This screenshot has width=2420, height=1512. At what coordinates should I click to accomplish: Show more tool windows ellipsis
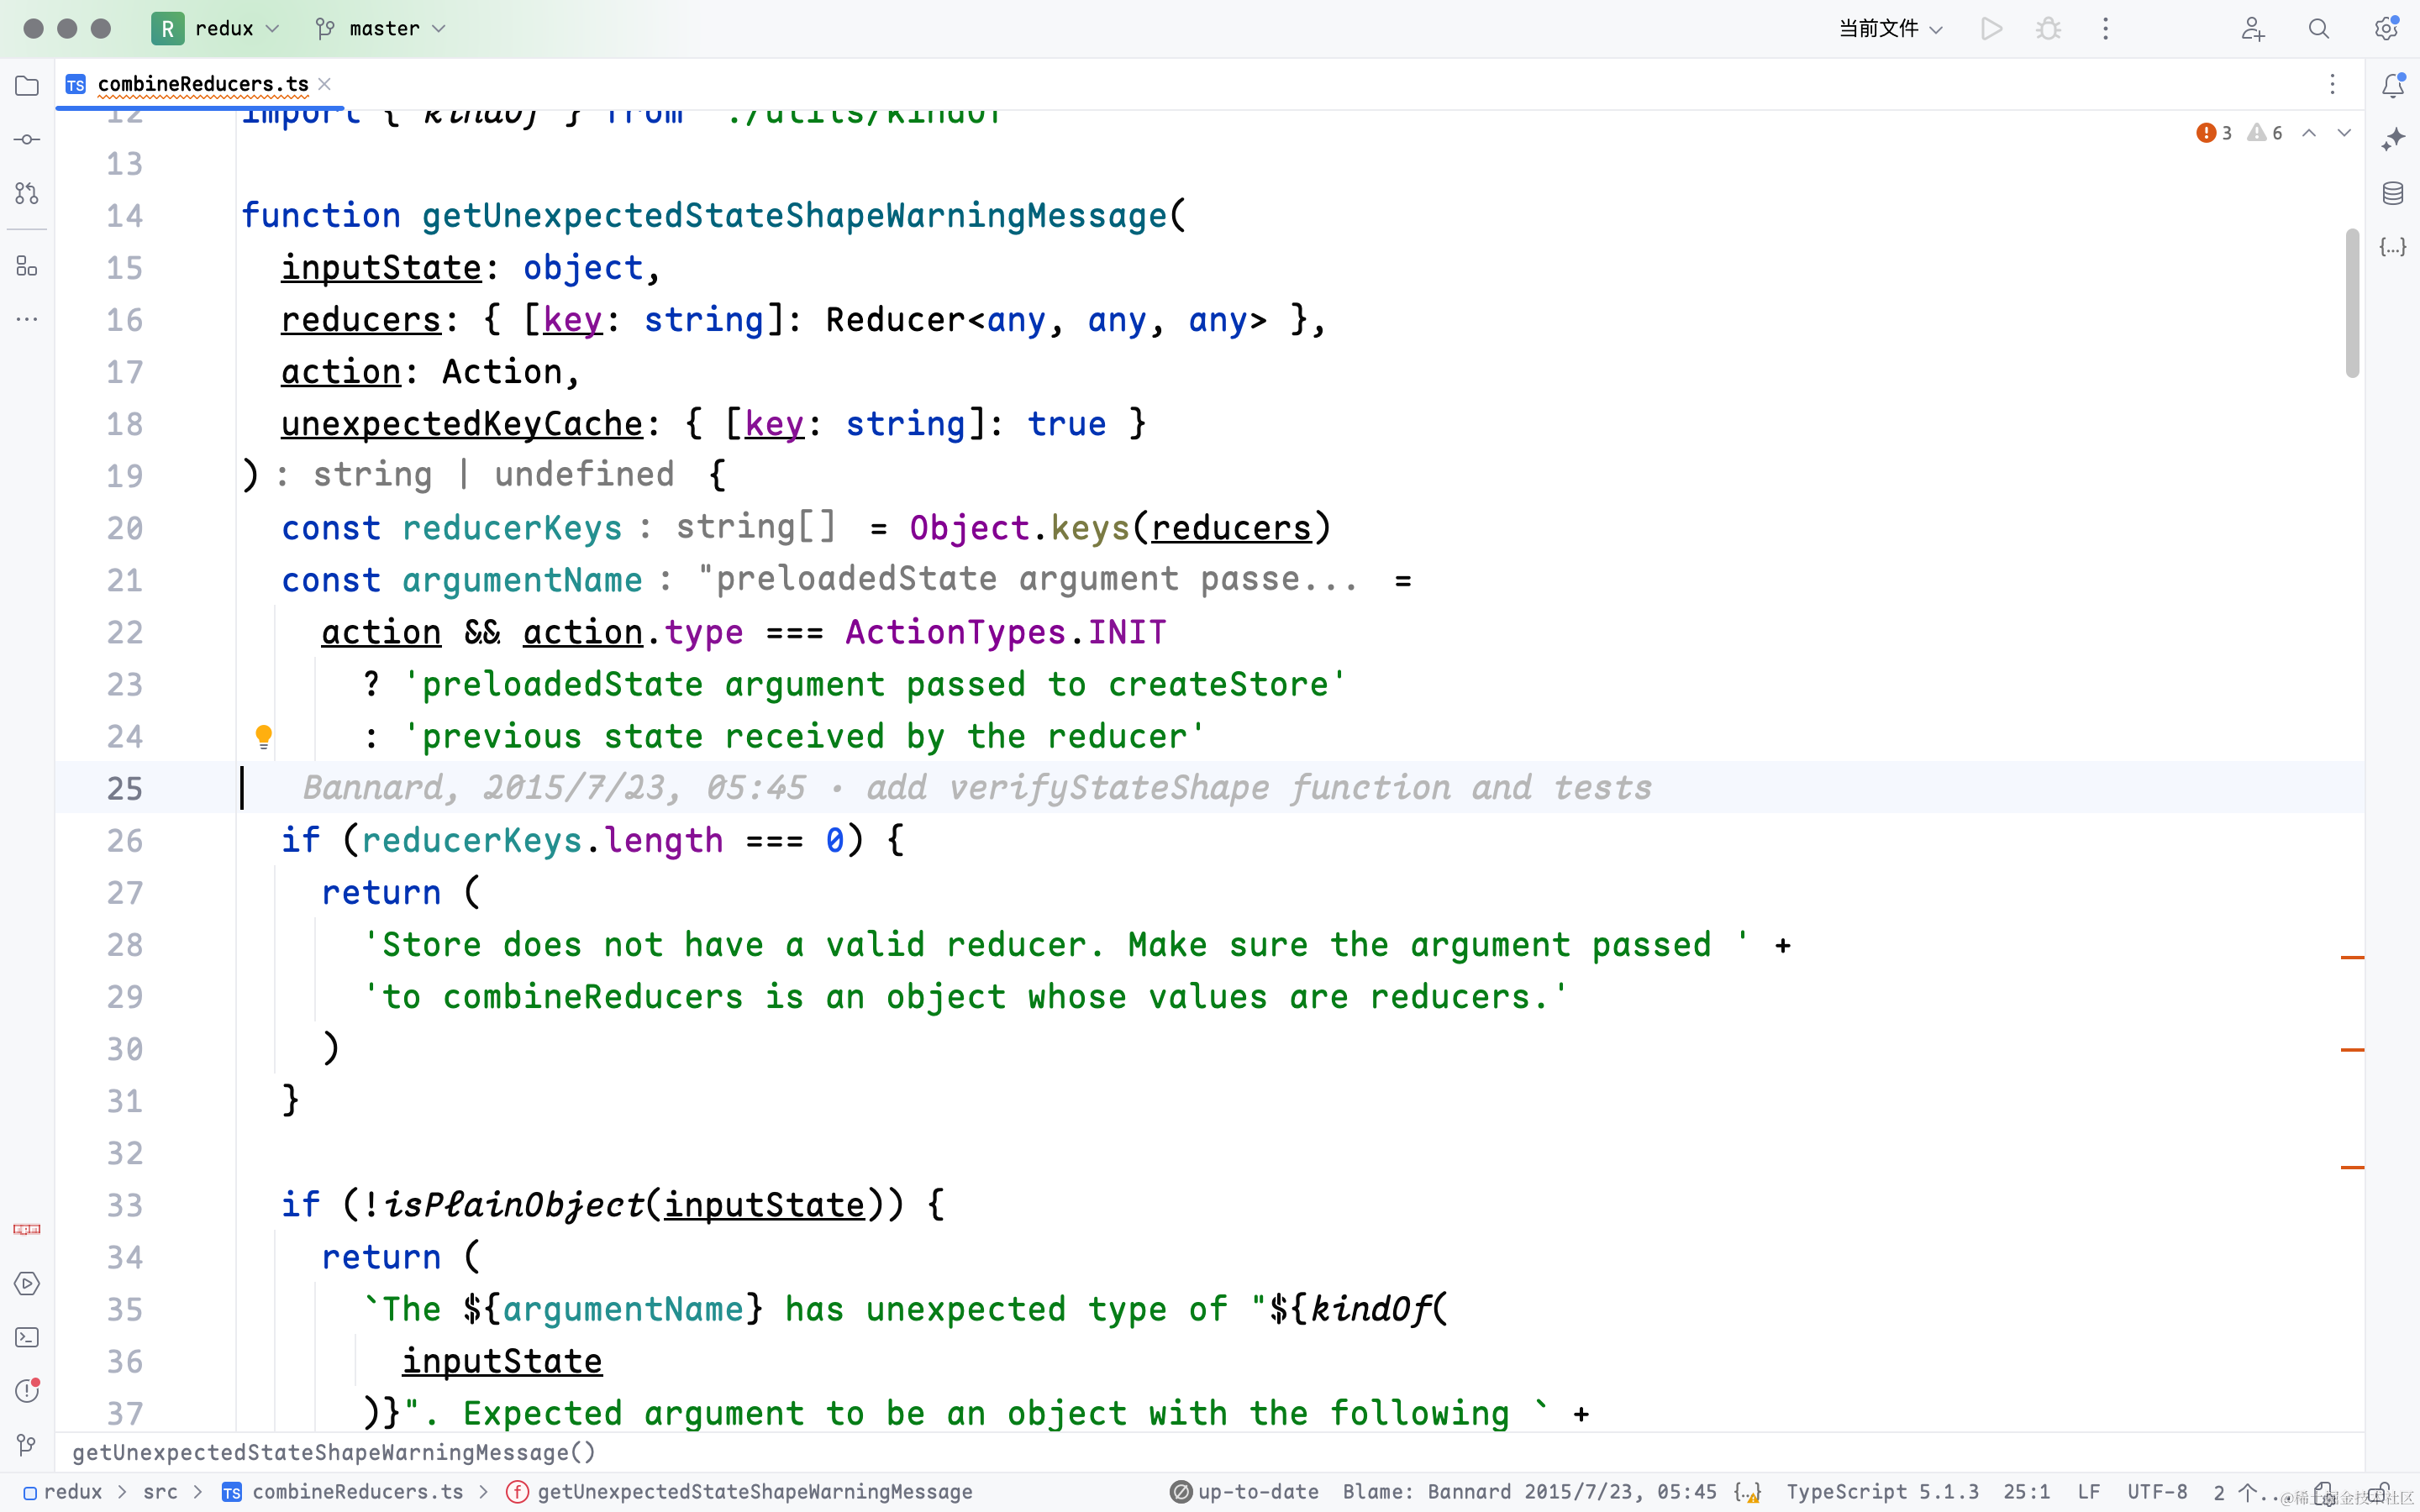coord(27,319)
